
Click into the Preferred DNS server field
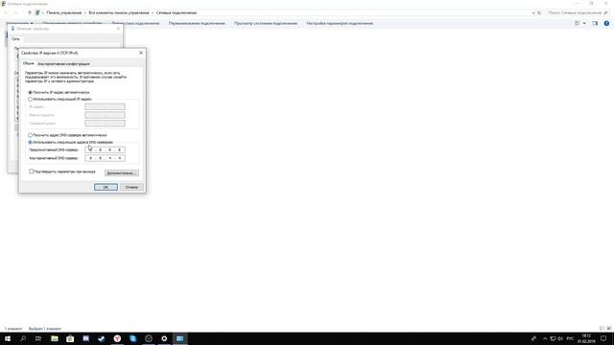(x=105, y=149)
